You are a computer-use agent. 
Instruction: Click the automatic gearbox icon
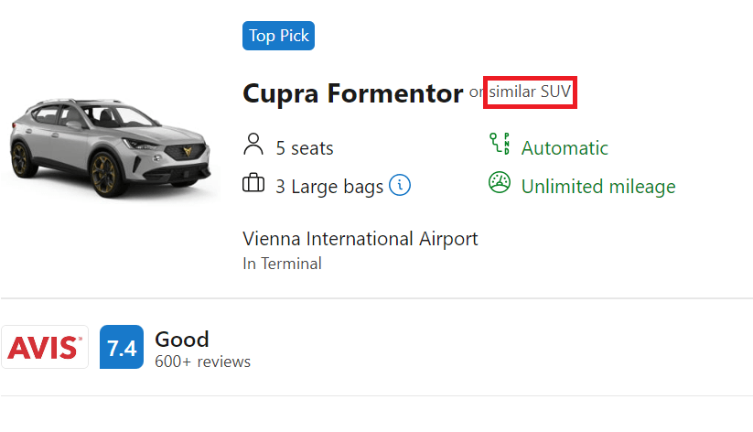[x=499, y=146]
